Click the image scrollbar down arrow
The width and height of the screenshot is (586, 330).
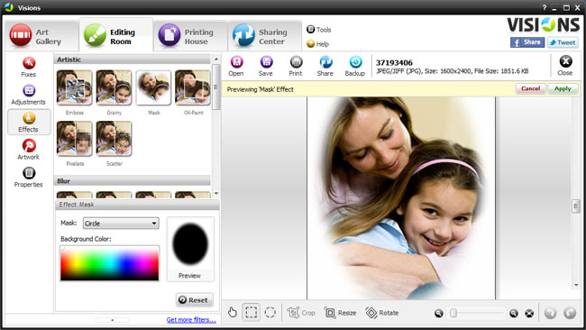(x=576, y=285)
